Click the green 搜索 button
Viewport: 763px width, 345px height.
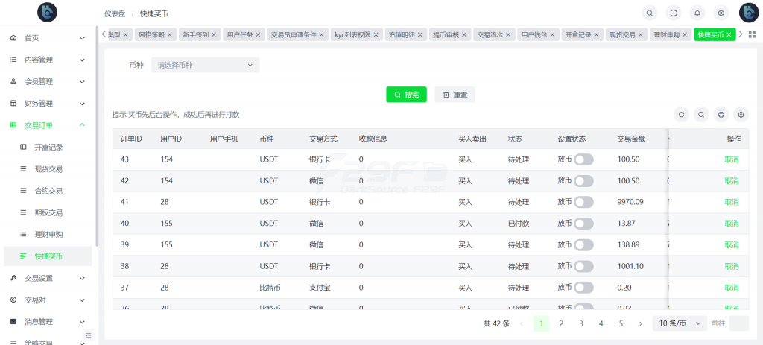406,95
